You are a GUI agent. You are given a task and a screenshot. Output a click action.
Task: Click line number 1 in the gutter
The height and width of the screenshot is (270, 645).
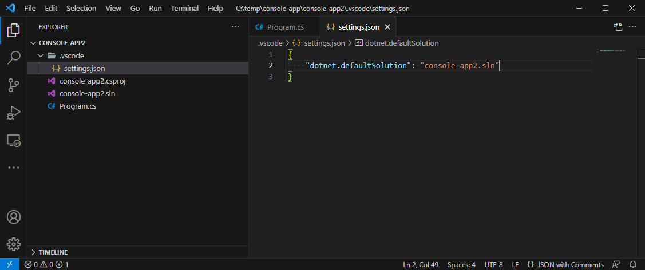tap(270, 55)
